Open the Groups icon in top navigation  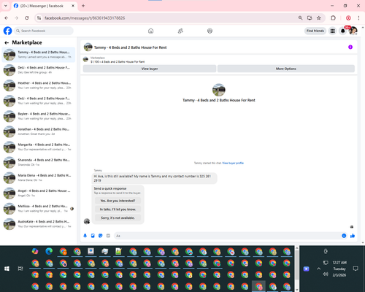pos(210,31)
